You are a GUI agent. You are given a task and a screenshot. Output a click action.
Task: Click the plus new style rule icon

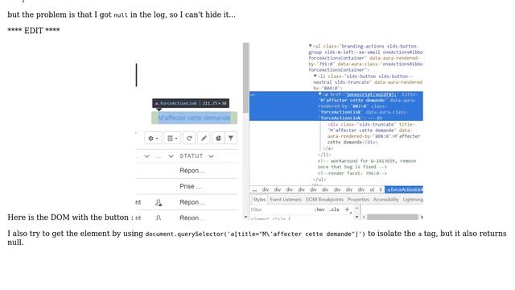347,209
